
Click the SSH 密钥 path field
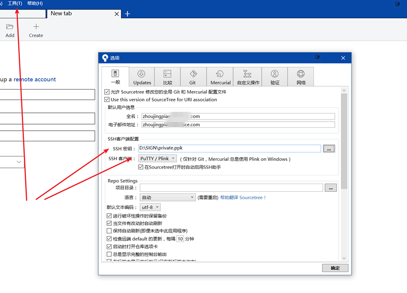point(229,148)
